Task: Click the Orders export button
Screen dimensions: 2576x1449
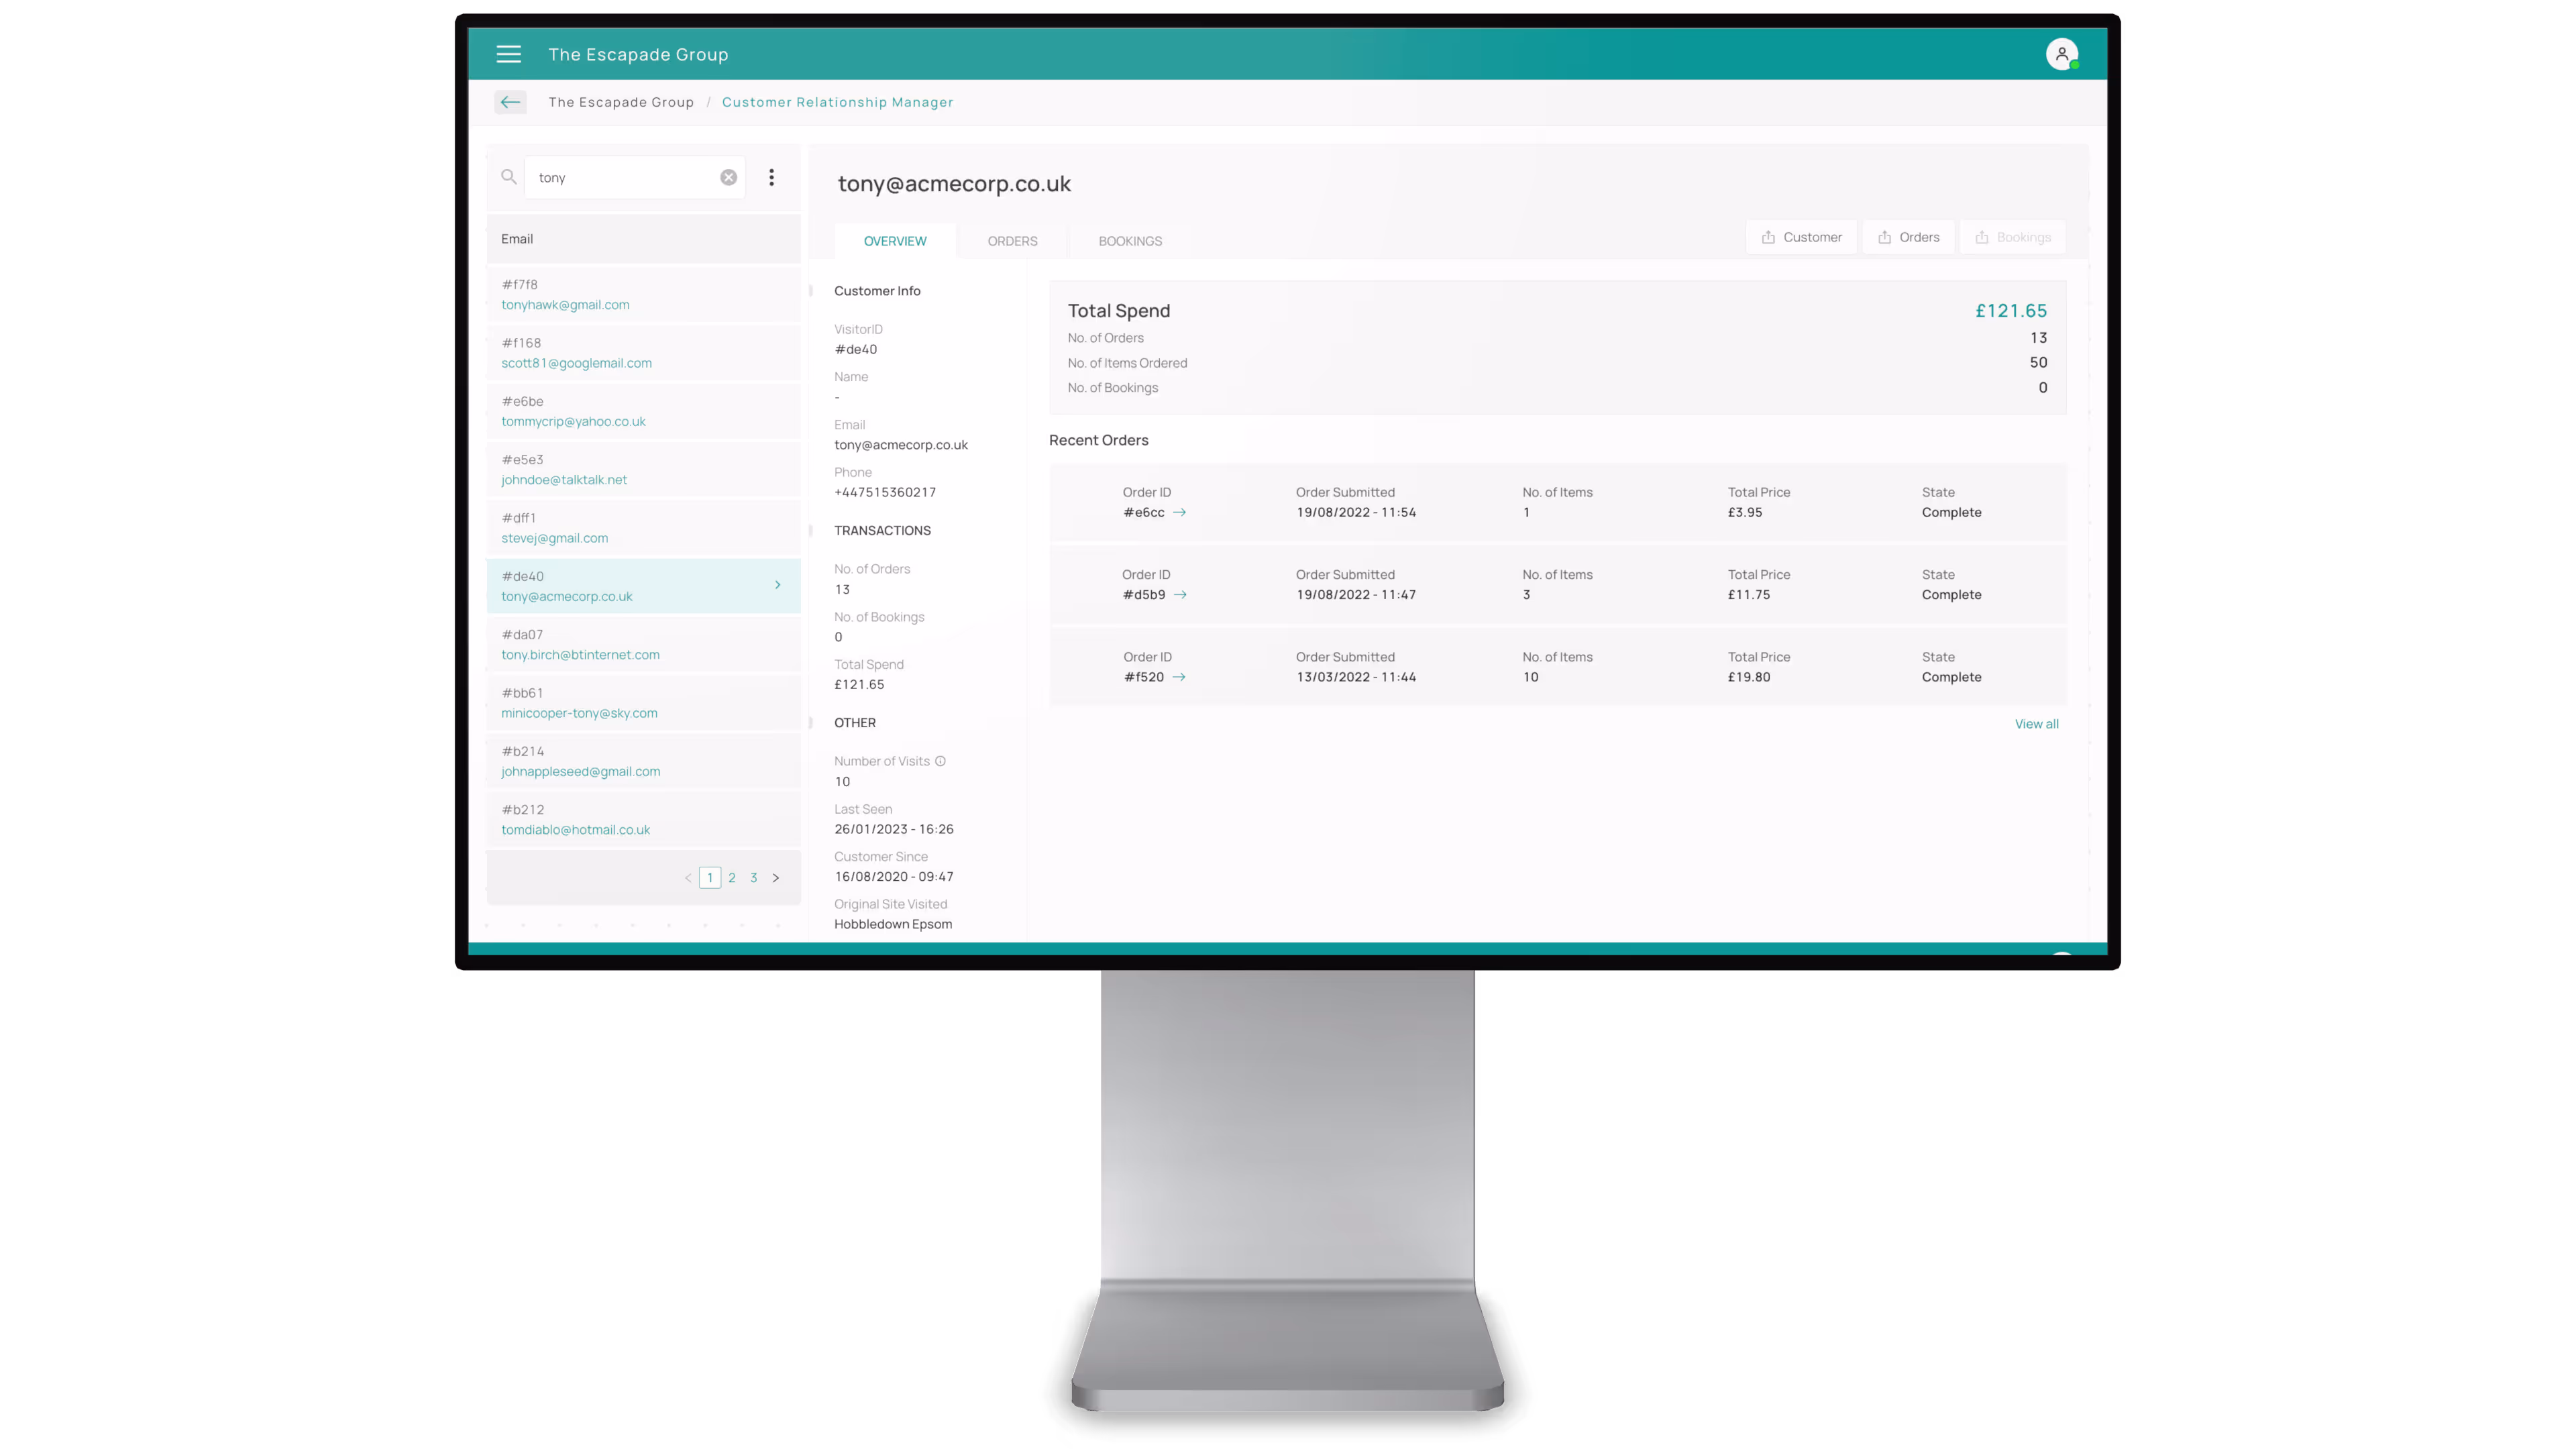Action: (x=1908, y=237)
